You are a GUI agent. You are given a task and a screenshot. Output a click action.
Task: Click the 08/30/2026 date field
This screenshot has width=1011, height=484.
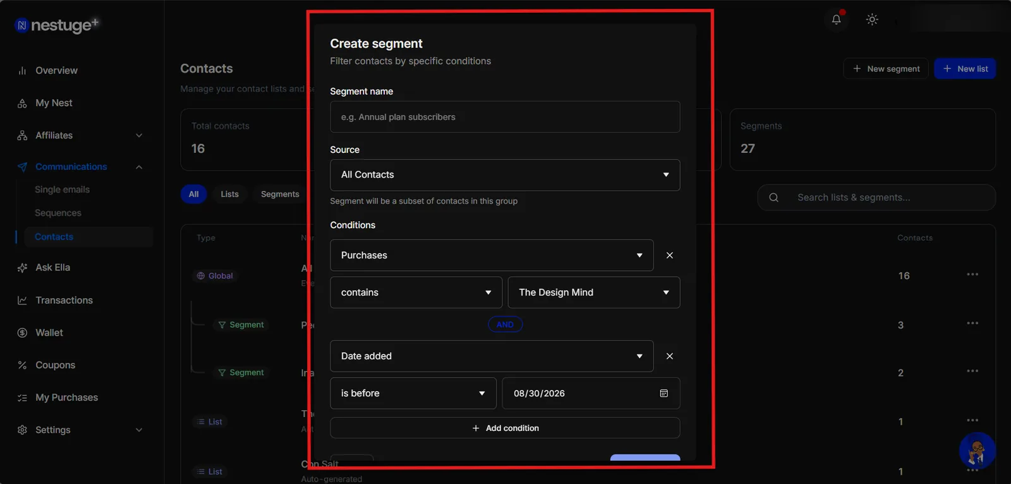pyautogui.click(x=591, y=393)
